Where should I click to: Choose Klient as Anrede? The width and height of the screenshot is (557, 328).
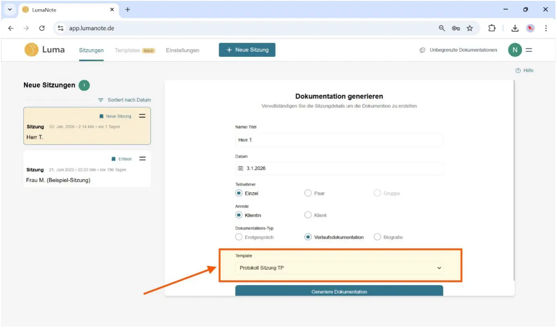pos(308,215)
